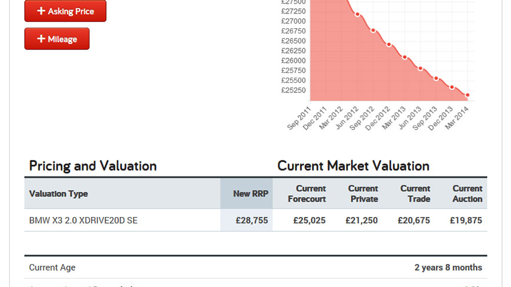Screen dimensions: 511x287
Task: Select the Mar 2013 data point on chart
Action: [x=404, y=57]
